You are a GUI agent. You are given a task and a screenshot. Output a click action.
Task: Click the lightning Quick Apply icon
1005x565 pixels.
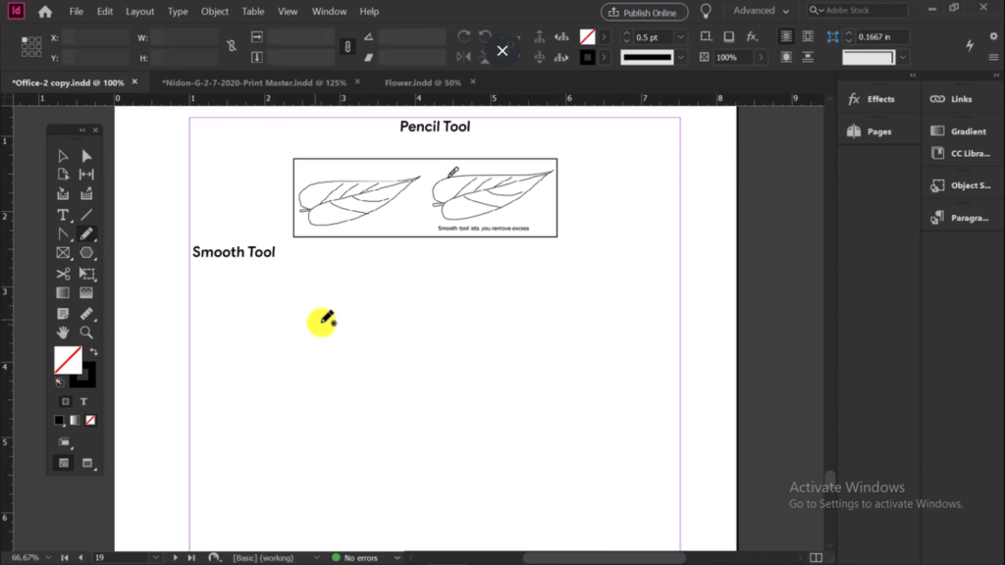pyautogui.click(x=970, y=45)
